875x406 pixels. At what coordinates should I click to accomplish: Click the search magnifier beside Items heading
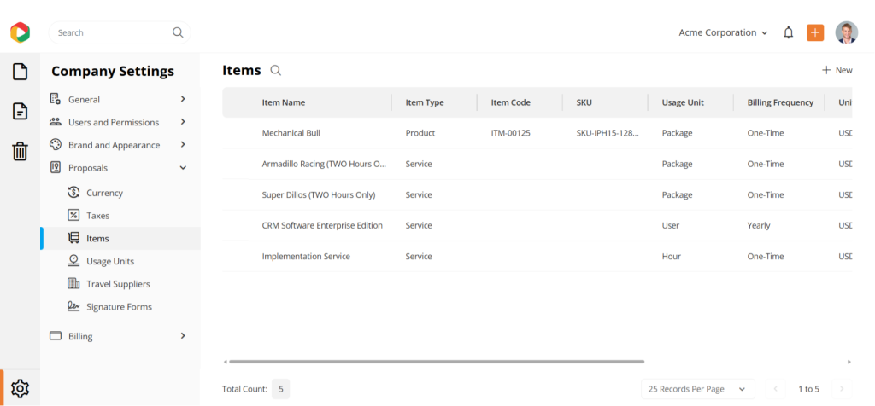tap(275, 71)
